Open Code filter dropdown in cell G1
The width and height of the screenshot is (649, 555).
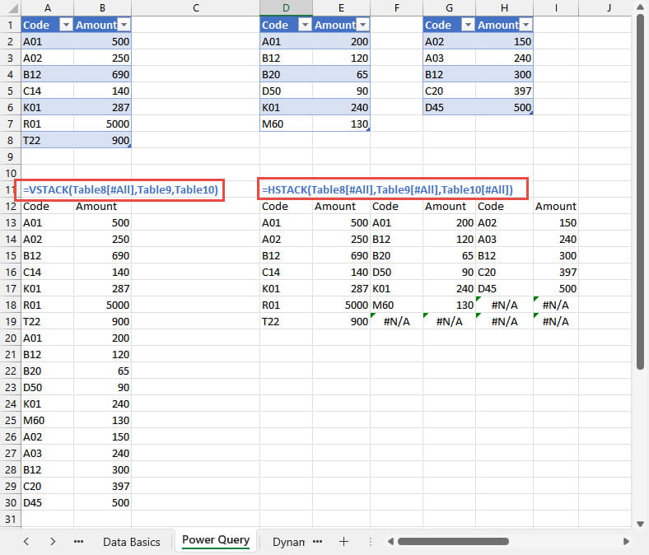pyautogui.click(x=468, y=25)
